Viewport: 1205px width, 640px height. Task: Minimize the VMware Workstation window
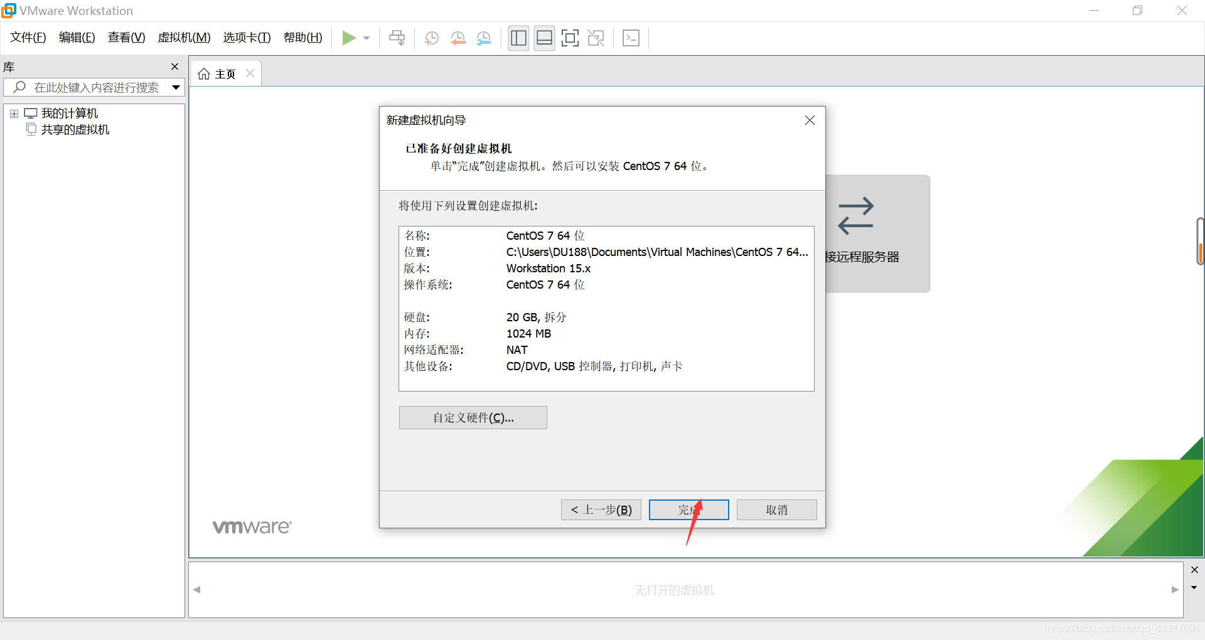tap(1094, 11)
